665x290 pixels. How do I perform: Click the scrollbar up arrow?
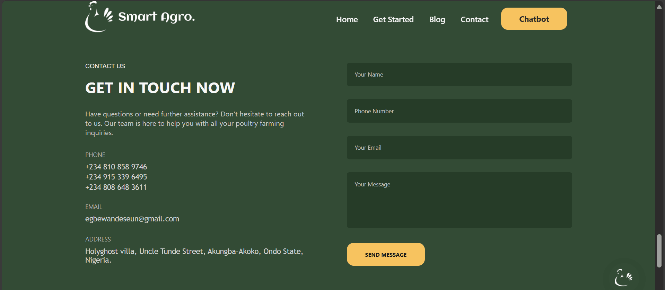659,7
